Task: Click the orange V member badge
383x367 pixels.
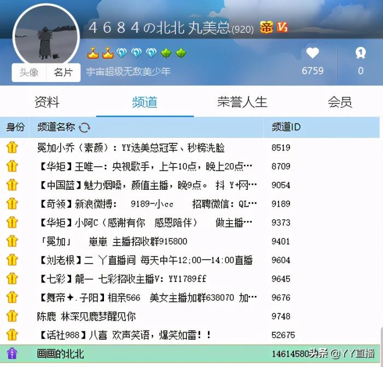Action: click(282, 27)
